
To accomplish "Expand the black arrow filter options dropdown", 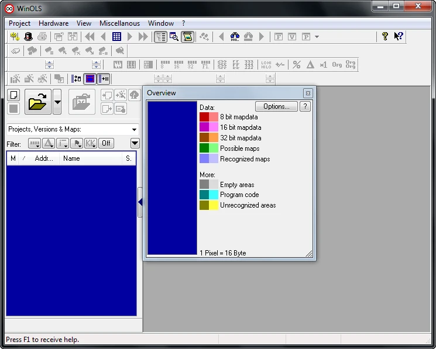I will [x=135, y=143].
